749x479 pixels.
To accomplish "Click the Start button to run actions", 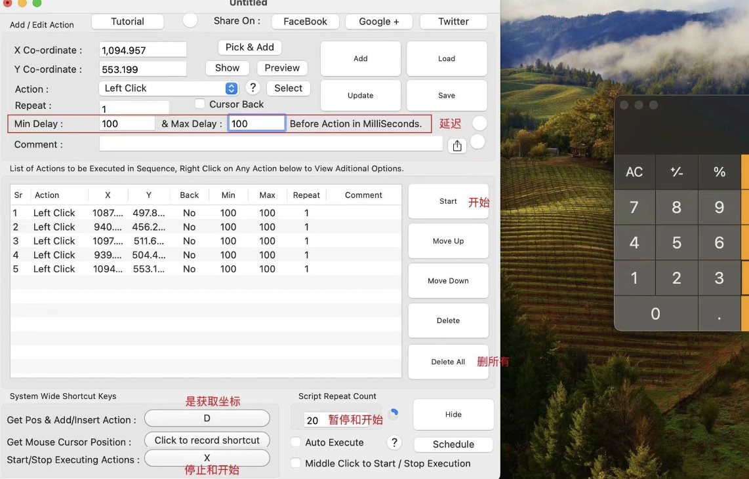I will pos(448,201).
